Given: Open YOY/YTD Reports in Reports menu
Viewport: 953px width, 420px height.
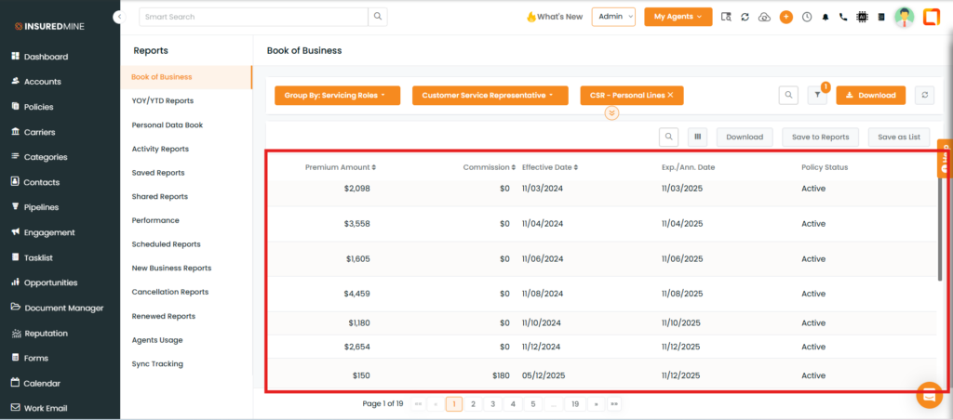Looking at the screenshot, I should coord(163,100).
